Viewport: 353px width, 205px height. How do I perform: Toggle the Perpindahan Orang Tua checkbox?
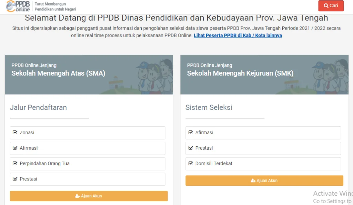click(x=15, y=164)
